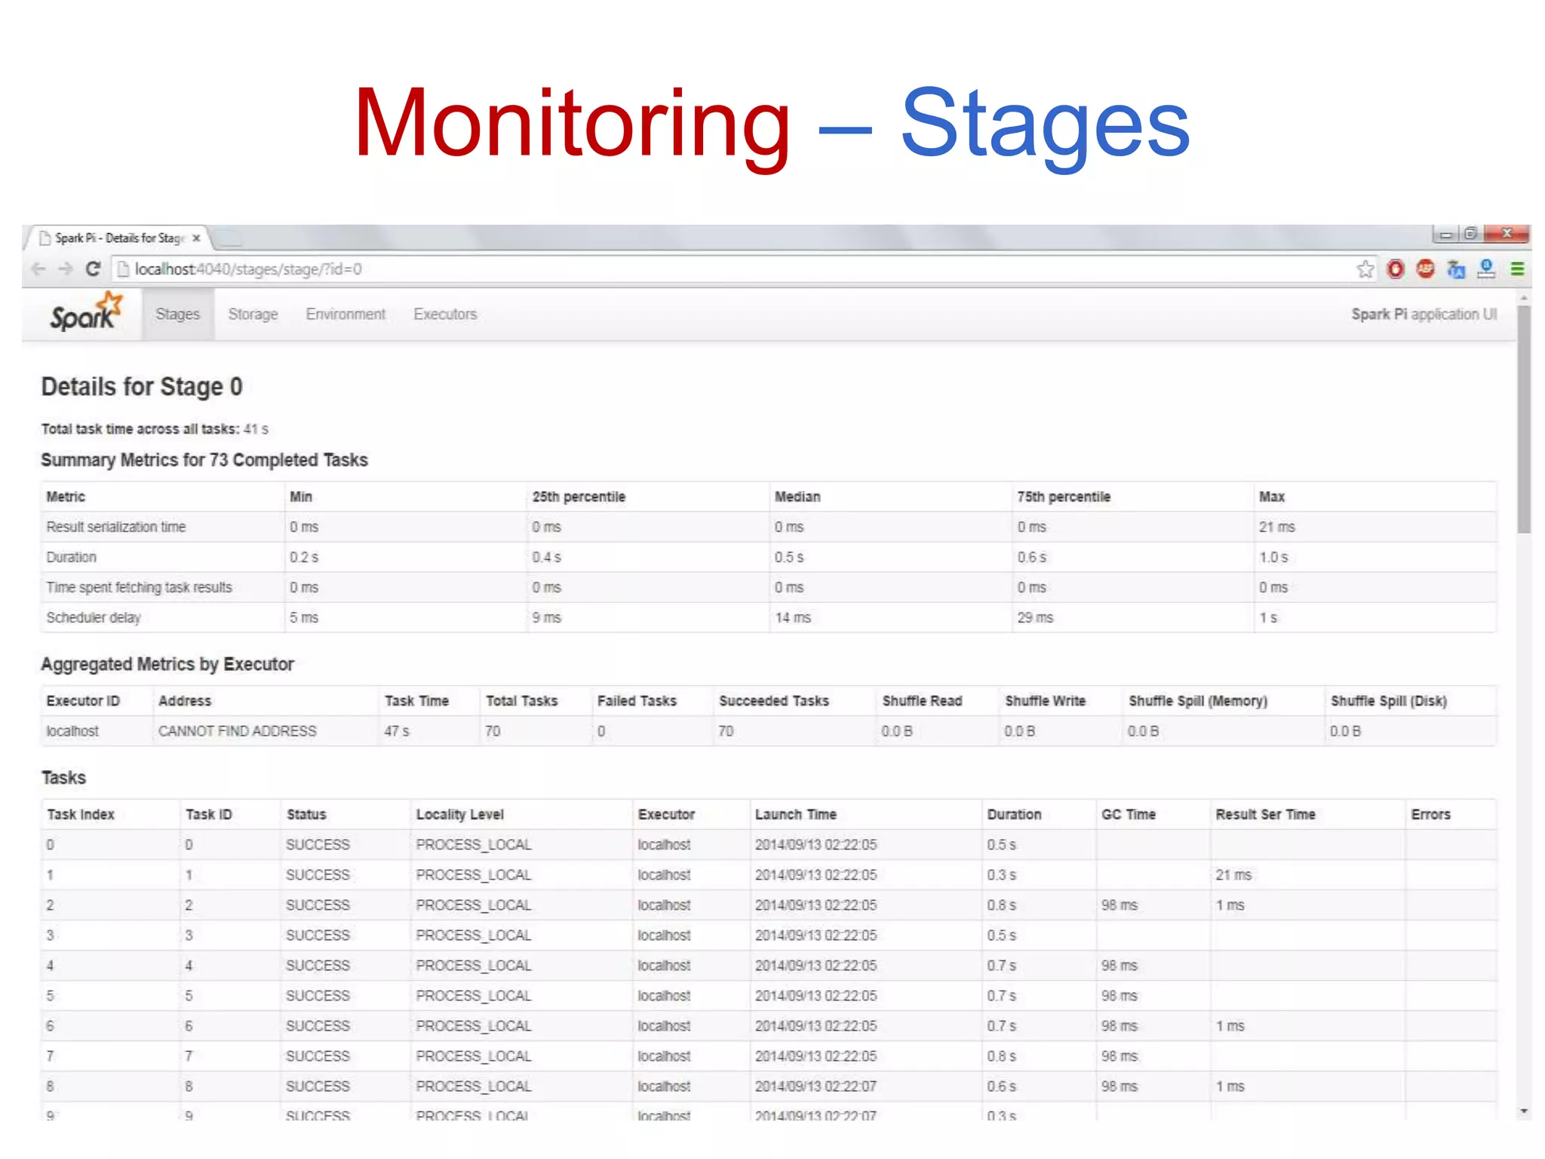
Task: Click the blue pin extension icon
Action: tap(1486, 269)
